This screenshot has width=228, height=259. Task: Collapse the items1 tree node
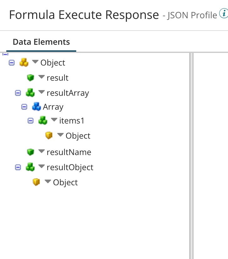pos(30,120)
